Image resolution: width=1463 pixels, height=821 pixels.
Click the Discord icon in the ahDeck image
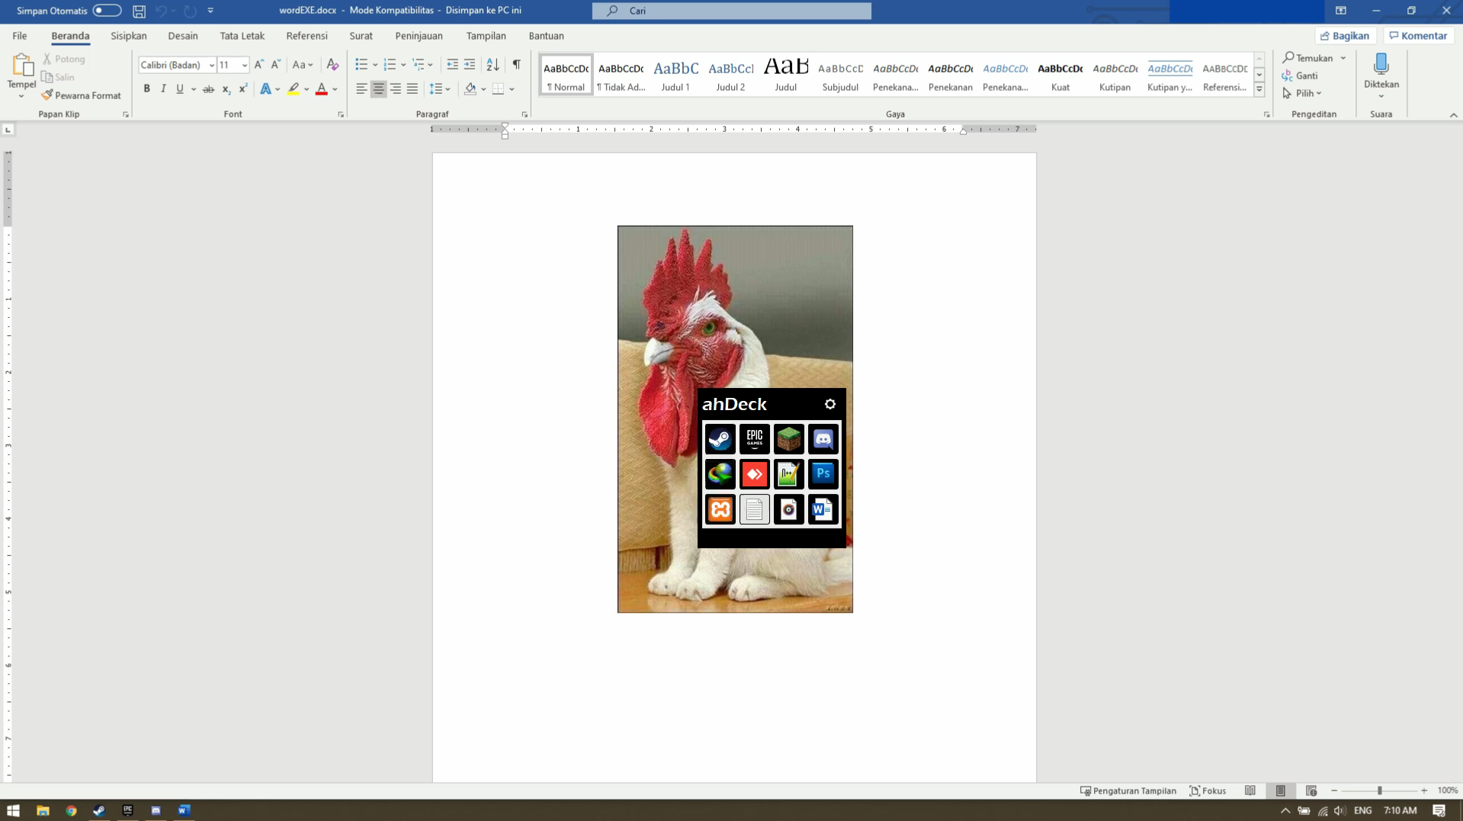[x=823, y=439]
